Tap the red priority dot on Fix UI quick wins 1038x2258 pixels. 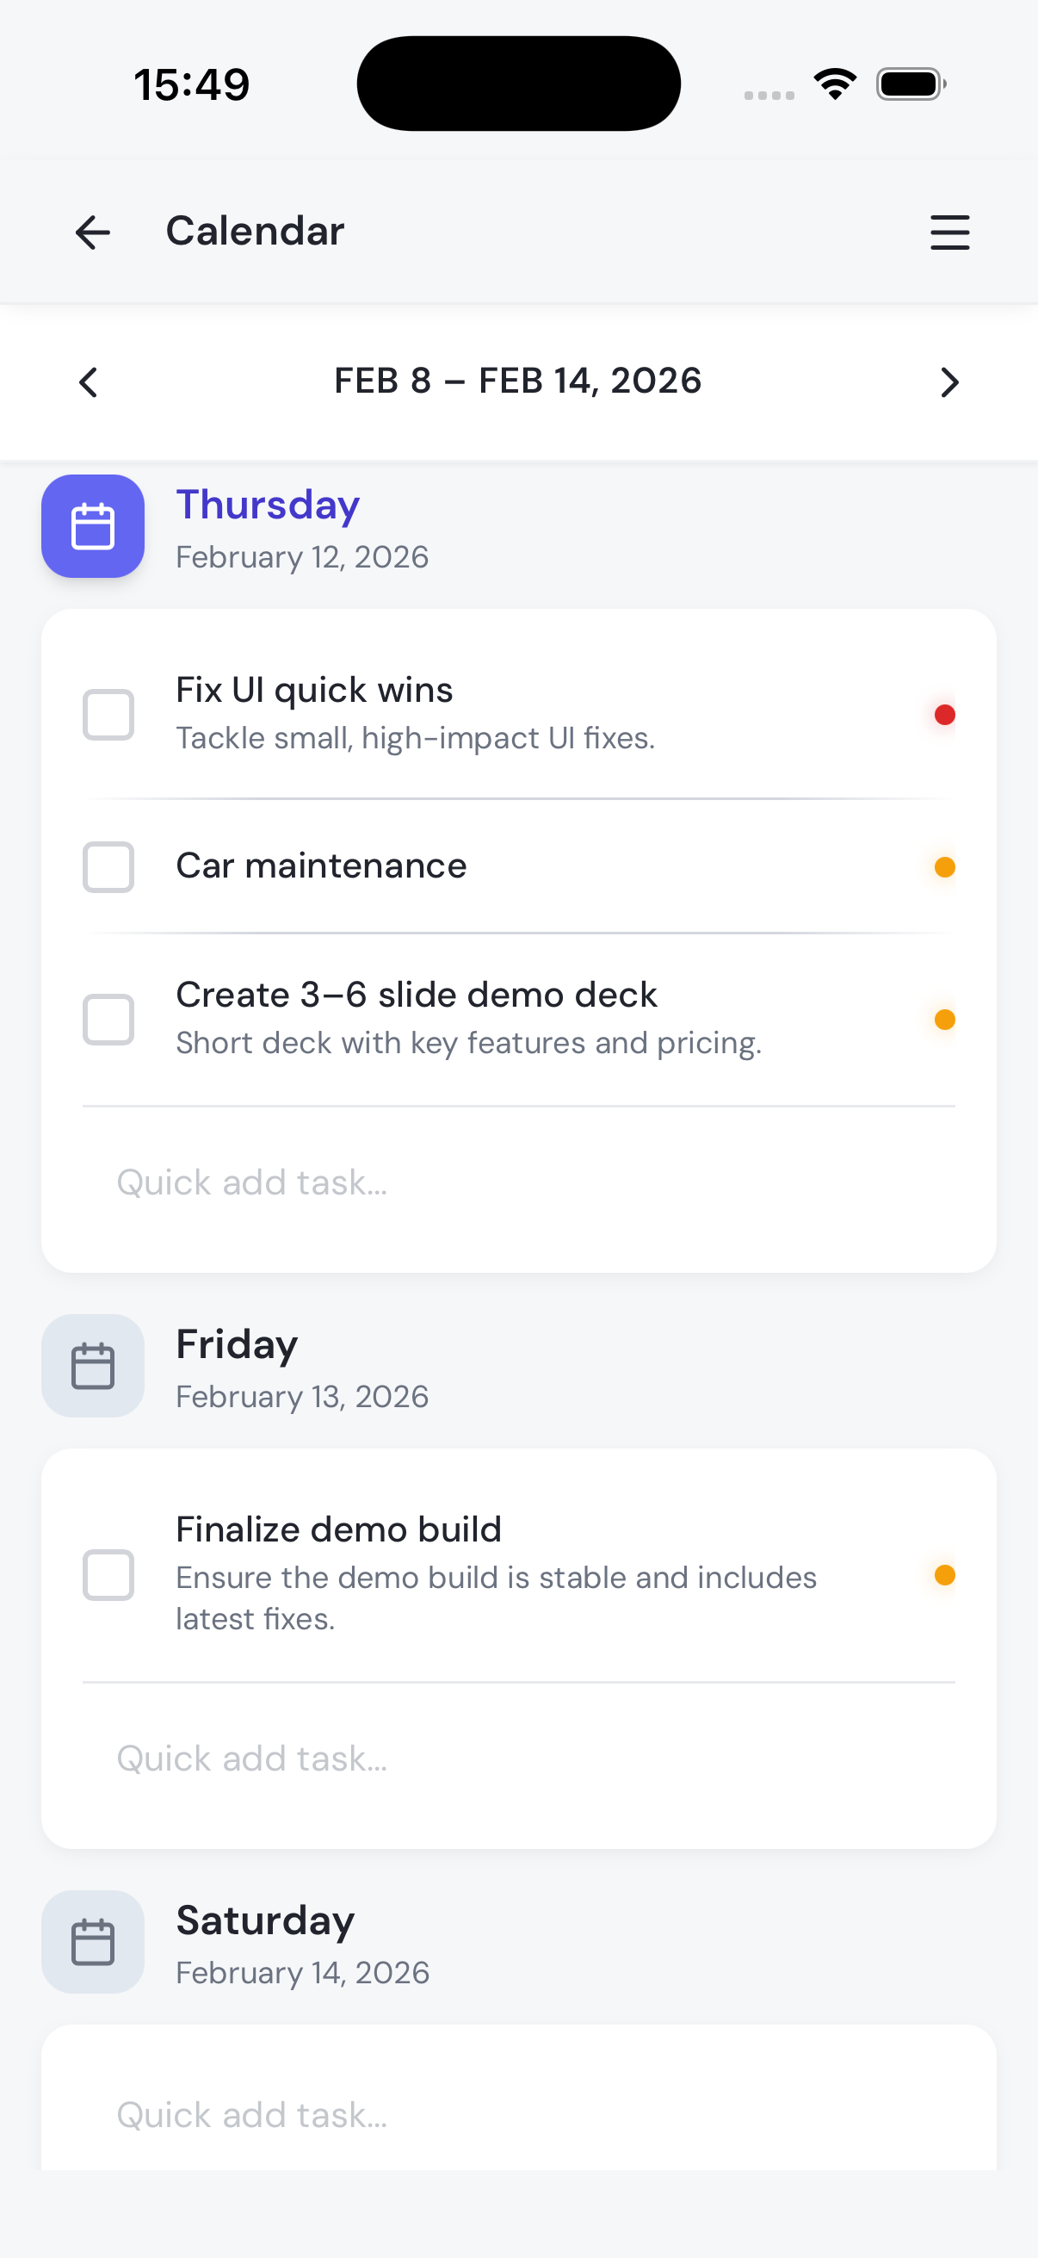[x=944, y=715]
